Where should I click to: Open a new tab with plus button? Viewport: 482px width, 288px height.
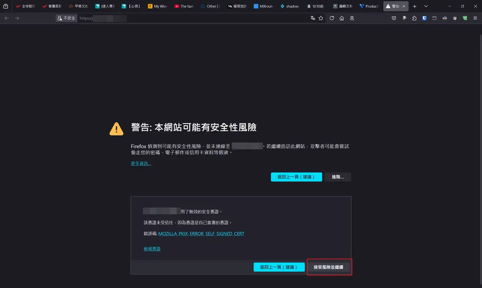(415, 6)
